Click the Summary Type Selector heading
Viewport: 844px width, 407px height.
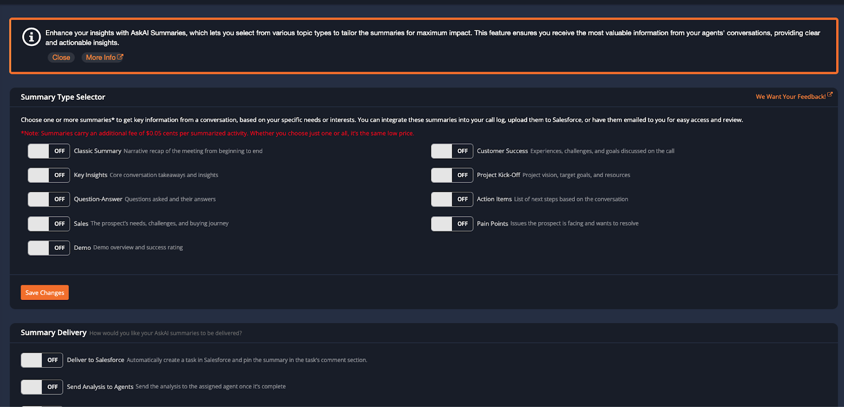(x=63, y=97)
